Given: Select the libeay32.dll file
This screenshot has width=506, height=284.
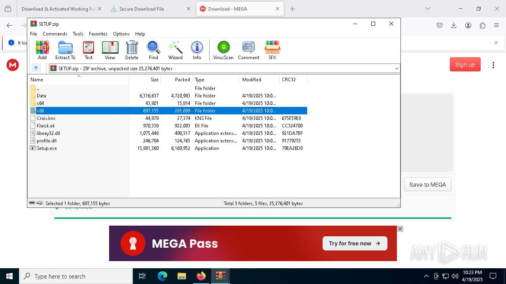Looking at the screenshot, I should point(167,133).
